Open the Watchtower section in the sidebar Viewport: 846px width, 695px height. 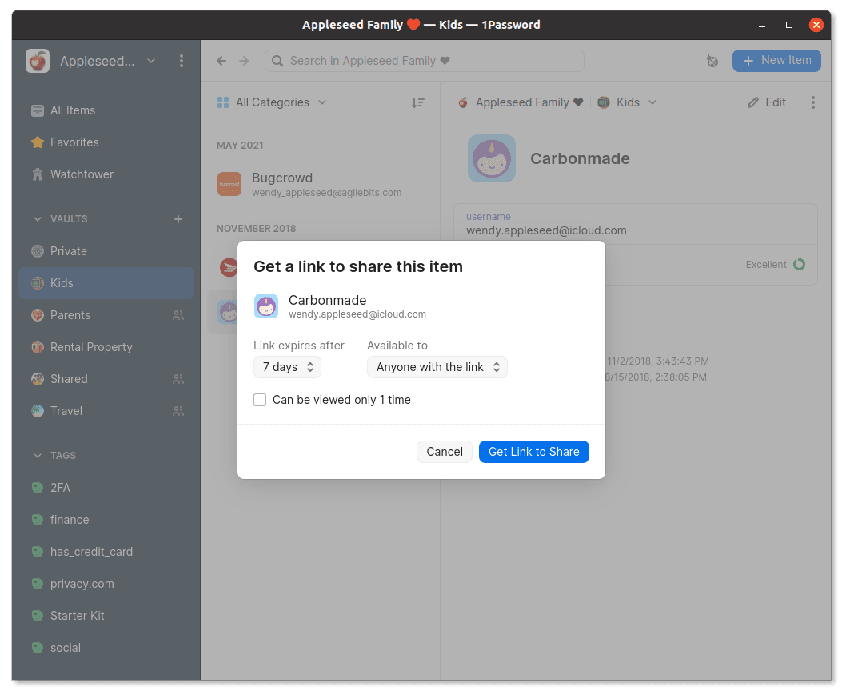point(80,174)
